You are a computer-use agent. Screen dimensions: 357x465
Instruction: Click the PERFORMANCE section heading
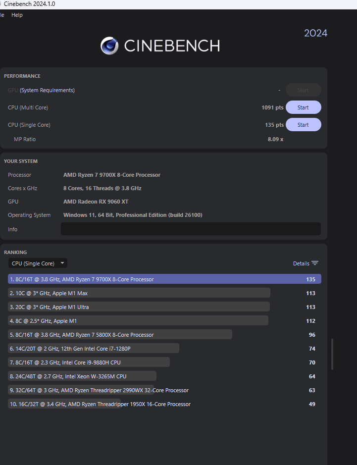pyautogui.click(x=22, y=76)
